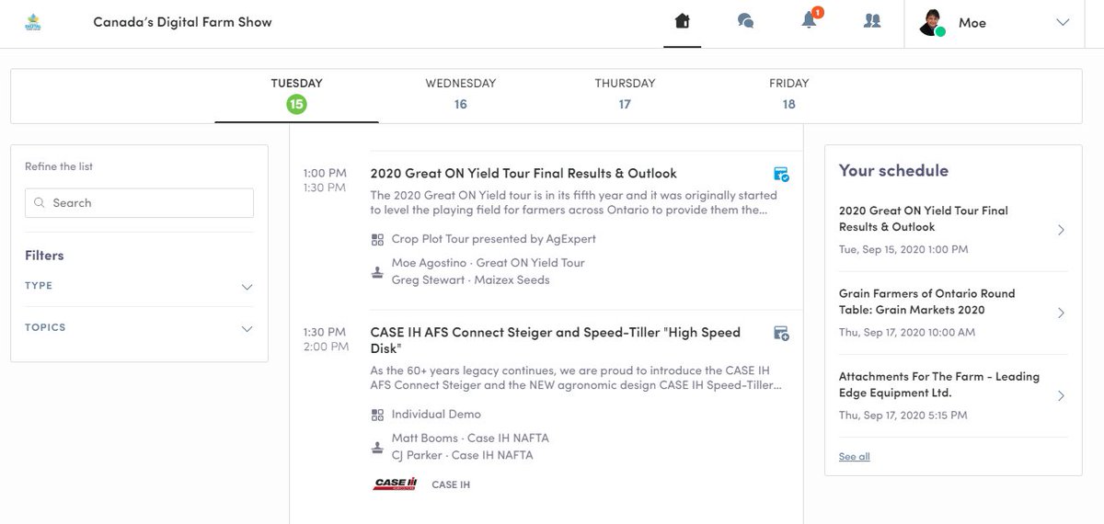
Task: Add CASE IH session to schedule
Action: [781, 333]
